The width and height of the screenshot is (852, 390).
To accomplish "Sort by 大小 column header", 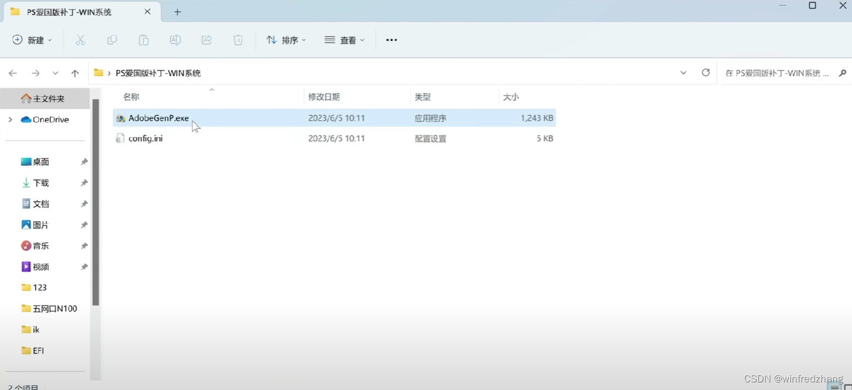I will (511, 97).
